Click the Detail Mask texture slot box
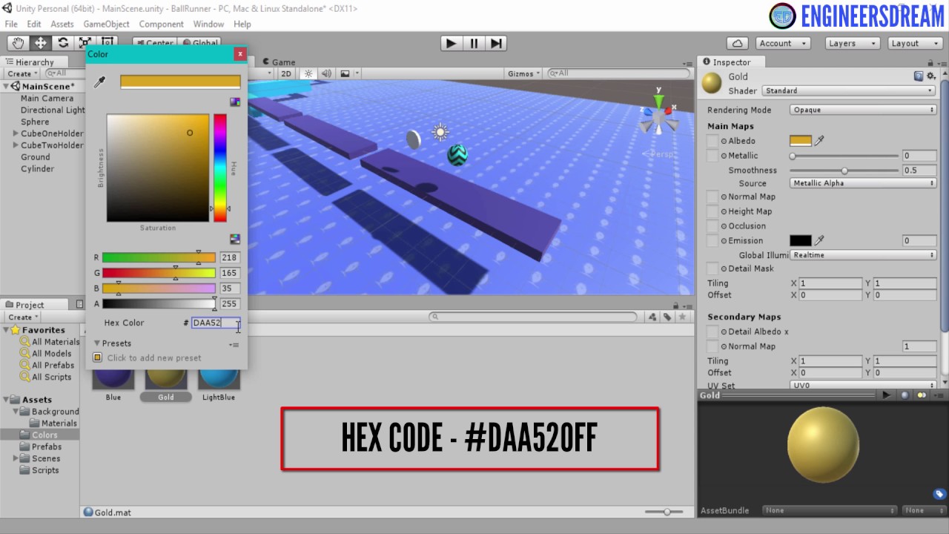The height and width of the screenshot is (534, 949). click(712, 268)
